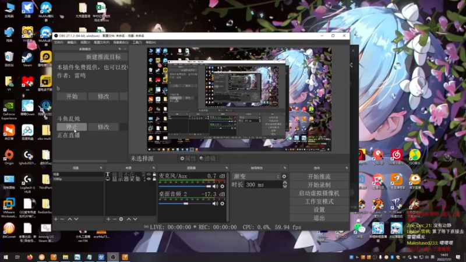Open 桌面音频 2 audio settings gear
Viewport: 466px width, 262px height.
pos(223,203)
